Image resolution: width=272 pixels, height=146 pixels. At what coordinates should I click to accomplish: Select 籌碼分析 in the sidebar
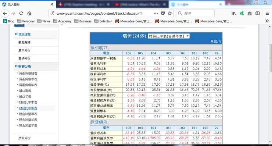coord(25,58)
